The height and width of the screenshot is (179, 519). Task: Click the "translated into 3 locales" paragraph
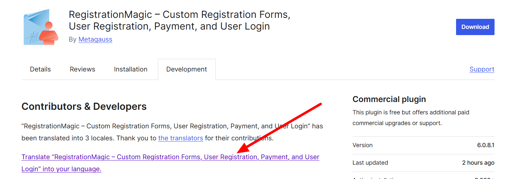(98, 132)
